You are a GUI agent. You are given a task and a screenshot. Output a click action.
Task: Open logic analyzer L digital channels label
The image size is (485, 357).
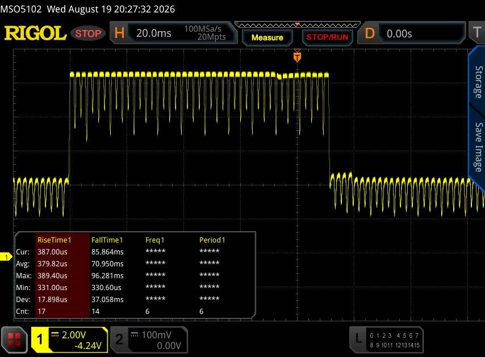coord(358,338)
